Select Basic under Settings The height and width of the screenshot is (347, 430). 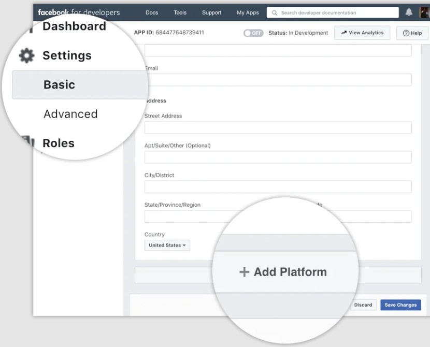(60, 84)
